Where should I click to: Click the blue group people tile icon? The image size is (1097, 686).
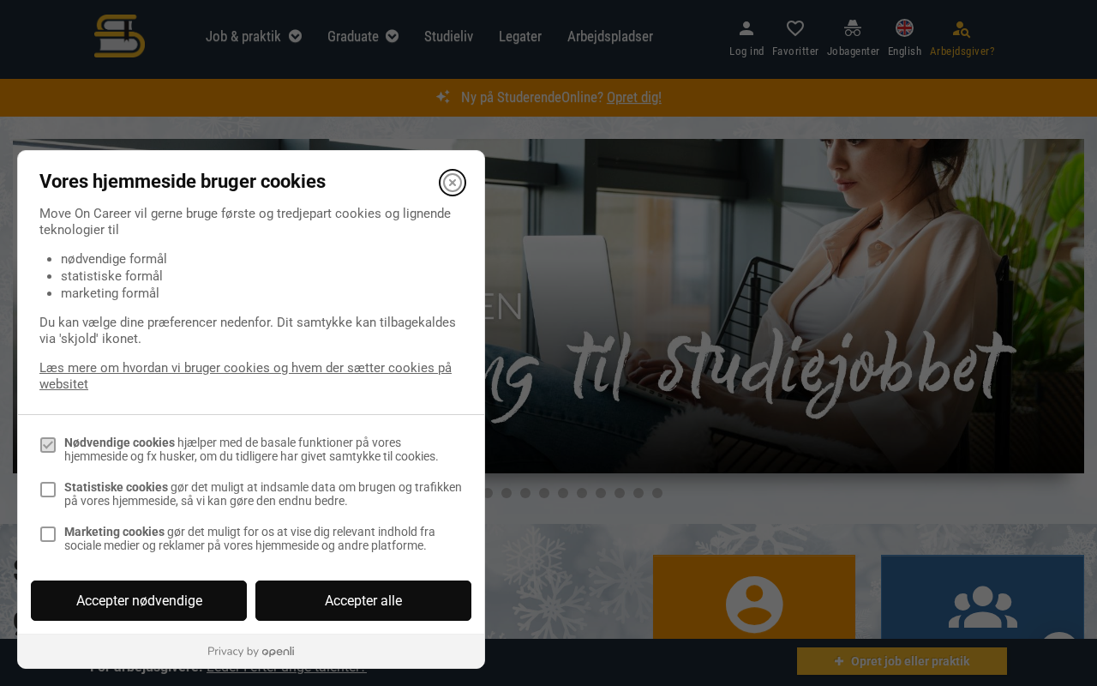tap(983, 607)
